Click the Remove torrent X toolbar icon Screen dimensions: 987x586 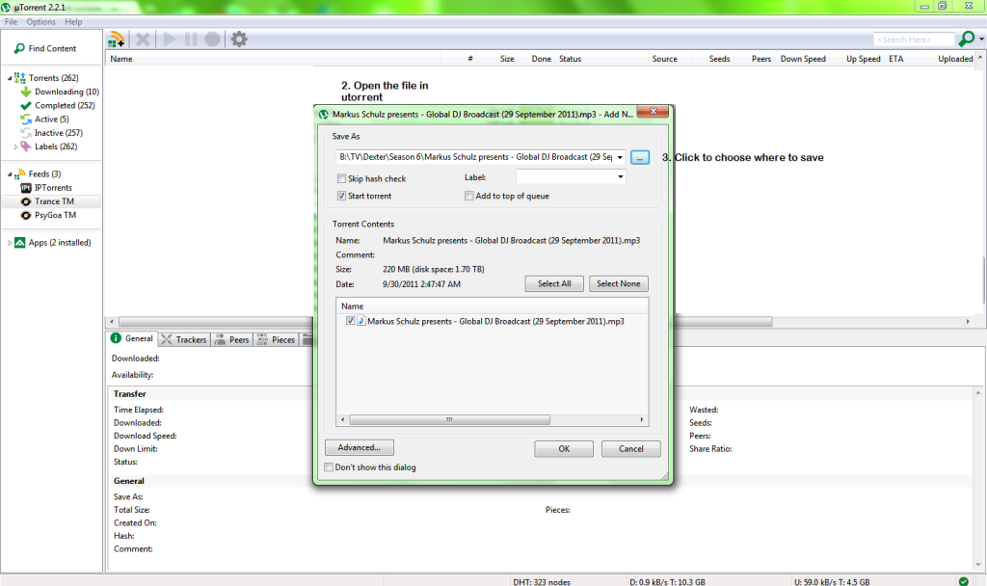(x=143, y=39)
